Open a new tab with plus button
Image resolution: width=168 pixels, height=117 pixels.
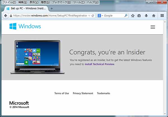[x=52, y=9]
